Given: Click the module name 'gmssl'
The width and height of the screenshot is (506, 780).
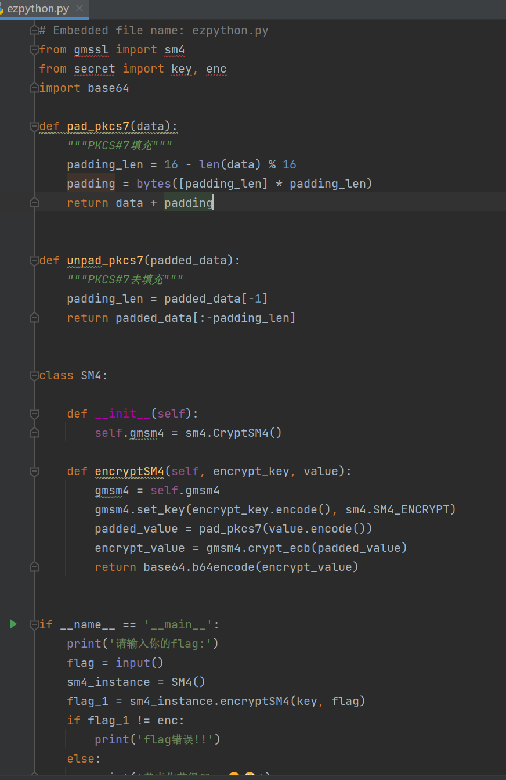Looking at the screenshot, I should tap(91, 49).
